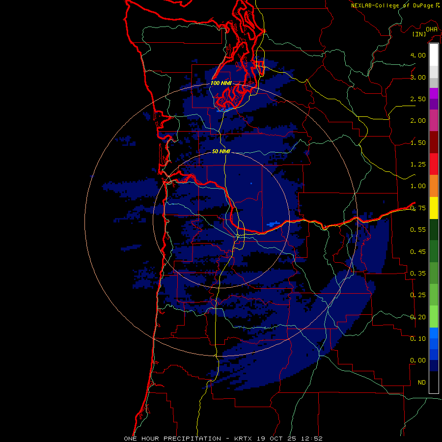The height and width of the screenshot is (442, 442).
Task: Select the brightest green 0.20 legend swatch
Action: click(434, 317)
